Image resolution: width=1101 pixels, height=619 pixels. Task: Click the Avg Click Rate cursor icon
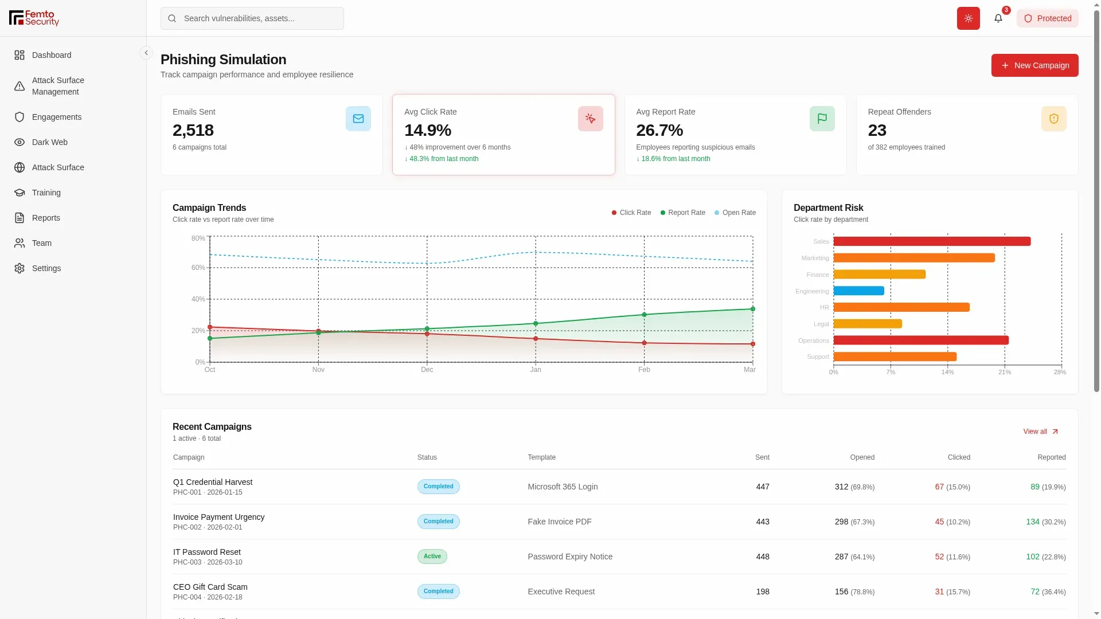click(590, 119)
